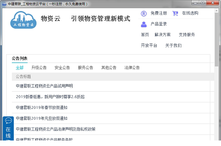Click the scrollbar up arrow
The width and height of the screenshot is (221, 146).
pyautogui.click(x=217, y=11)
